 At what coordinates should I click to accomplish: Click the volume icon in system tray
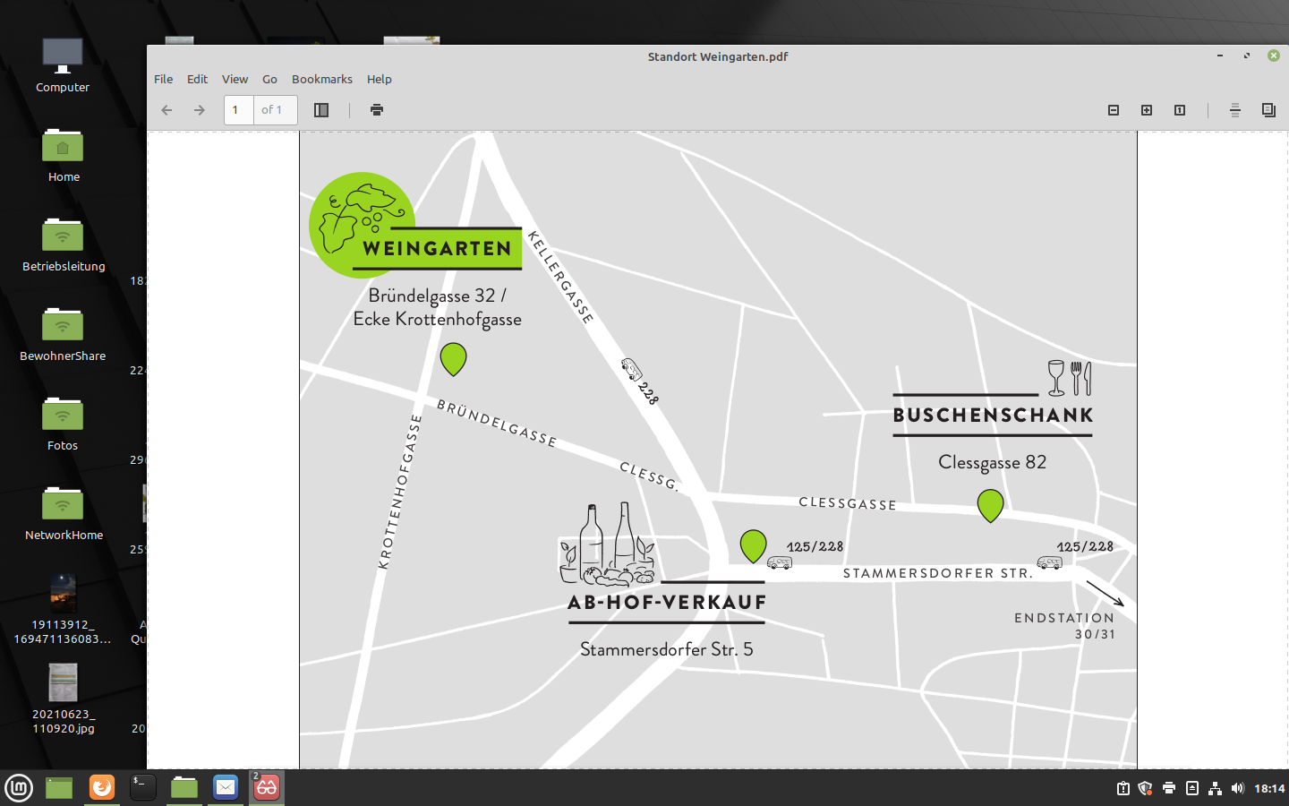click(1238, 788)
